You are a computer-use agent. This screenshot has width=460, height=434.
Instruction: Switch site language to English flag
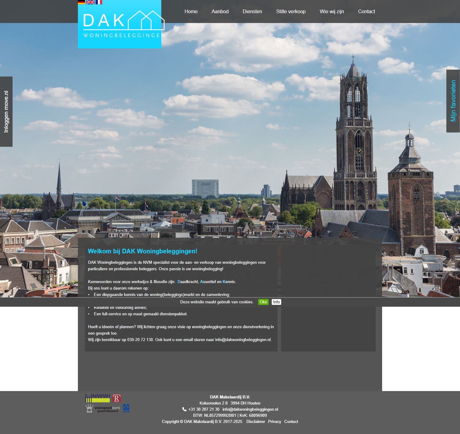coord(90,2)
